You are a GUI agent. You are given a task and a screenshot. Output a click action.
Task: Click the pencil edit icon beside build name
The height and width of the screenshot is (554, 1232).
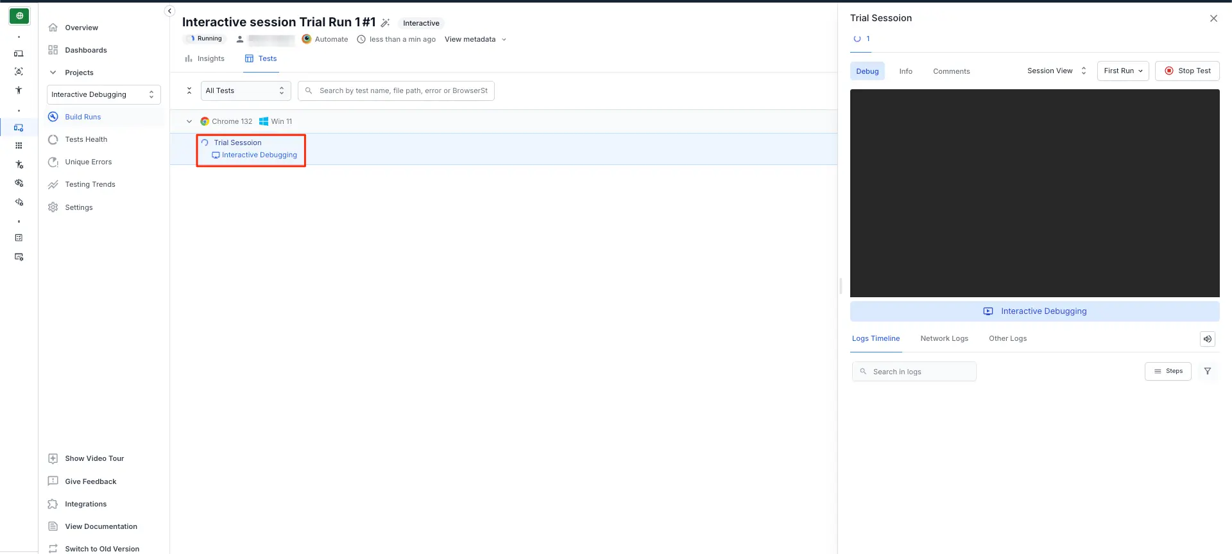click(x=385, y=23)
